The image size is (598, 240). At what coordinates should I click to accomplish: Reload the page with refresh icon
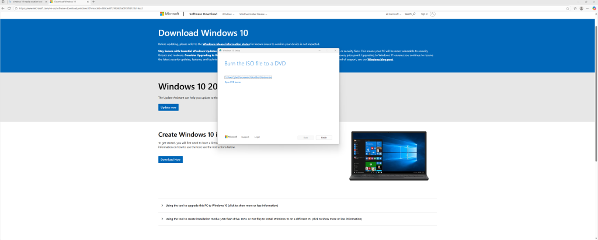pos(9,8)
